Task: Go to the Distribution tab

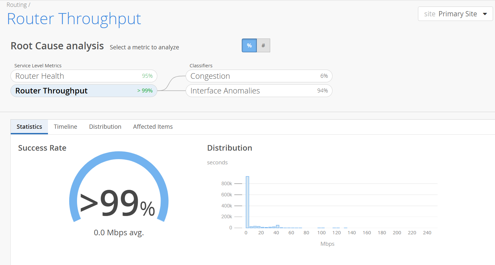Action: (105, 127)
